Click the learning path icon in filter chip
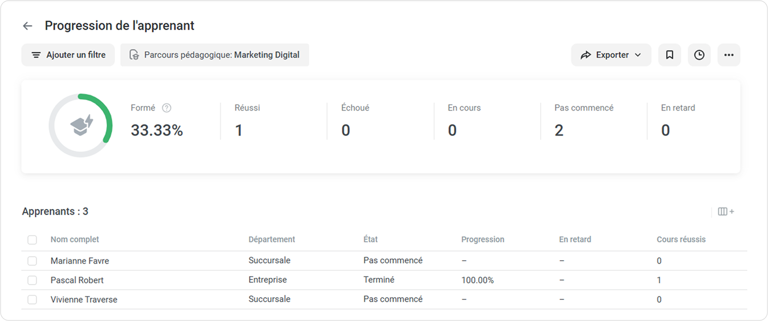The width and height of the screenshot is (768, 321). (x=134, y=55)
